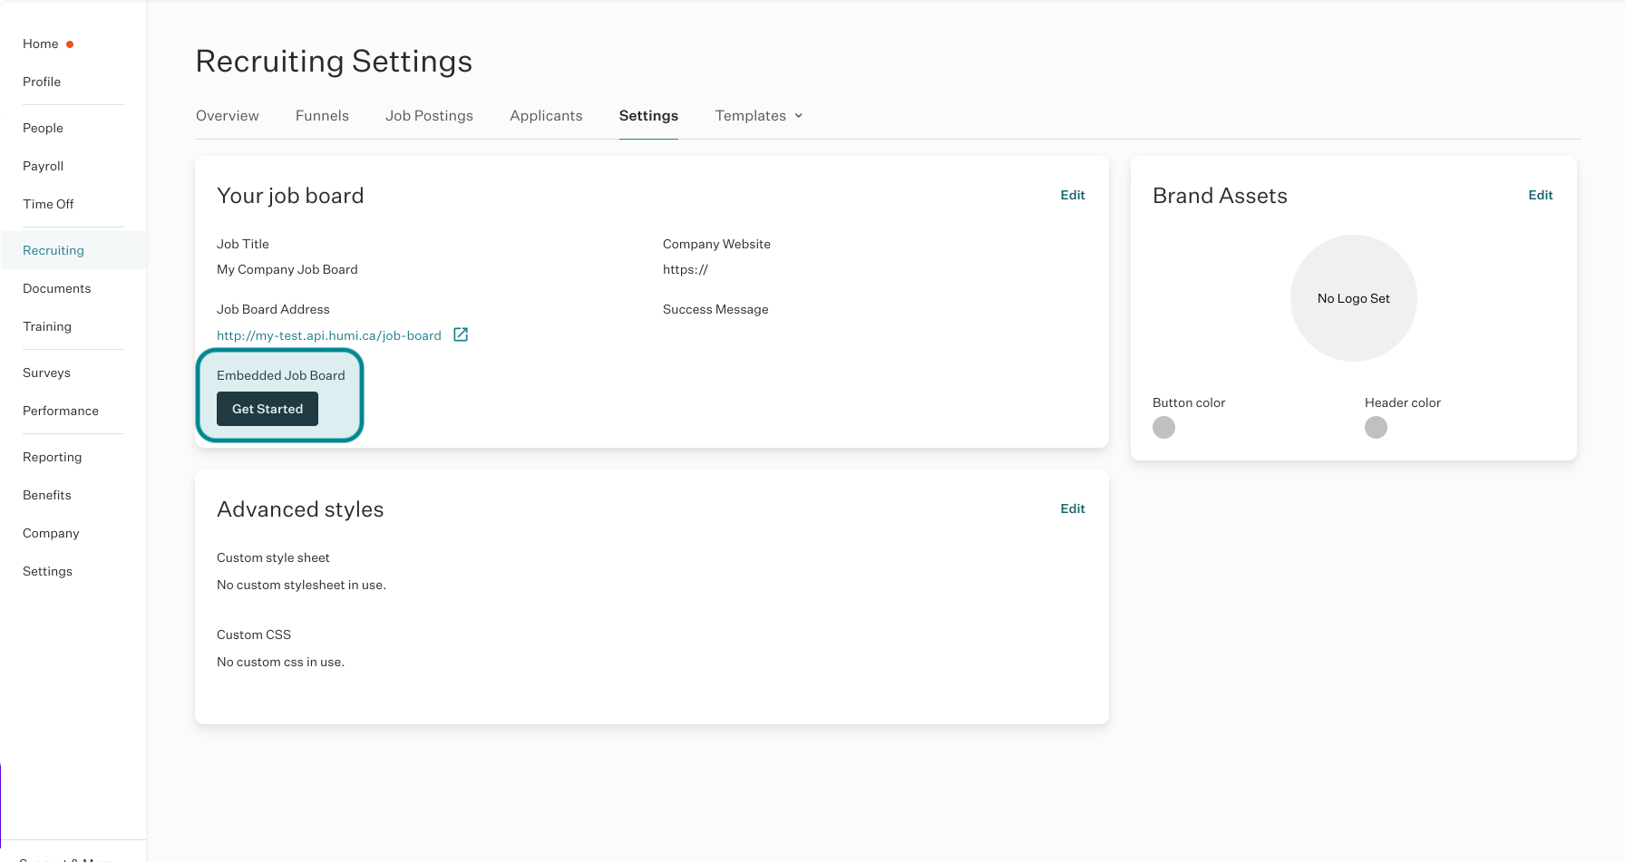Navigate to People in the sidebar
The height and width of the screenshot is (862, 1625).
pyautogui.click(x=43, y=128)
